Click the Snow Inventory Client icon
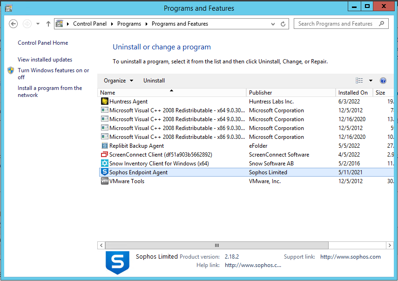398x281 pixels. [x=105, y=163]
